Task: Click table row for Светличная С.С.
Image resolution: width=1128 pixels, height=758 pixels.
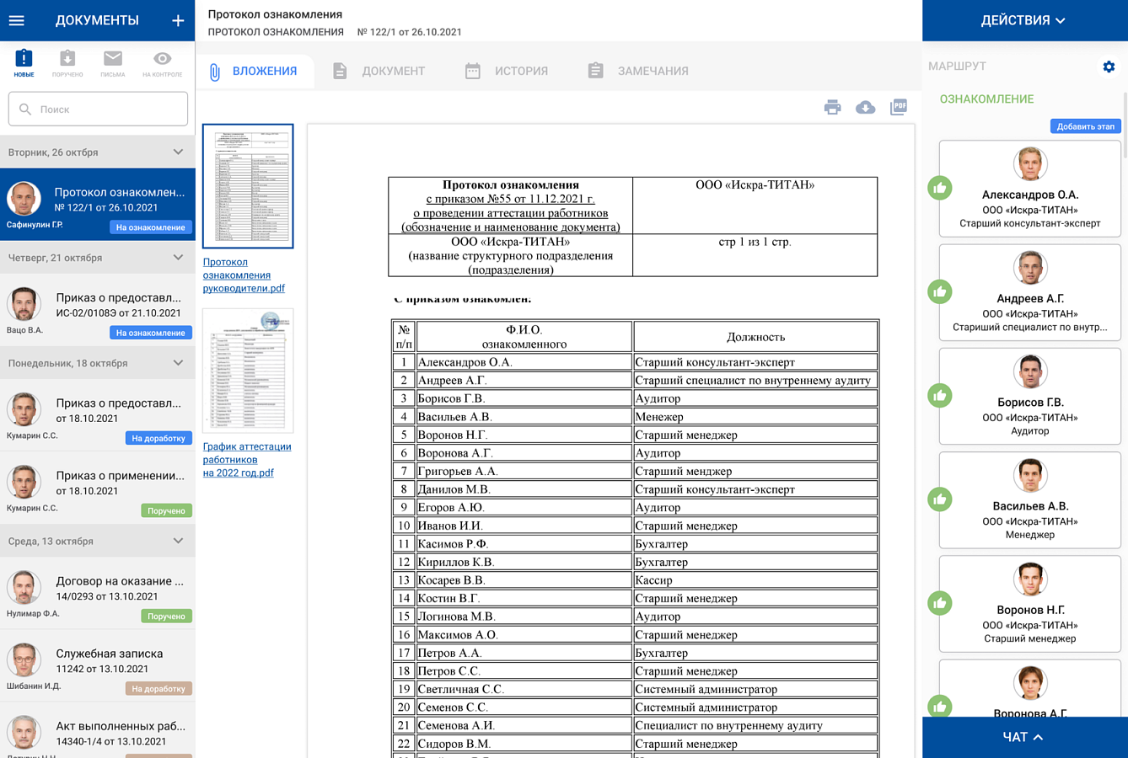Action: point(635,689)
